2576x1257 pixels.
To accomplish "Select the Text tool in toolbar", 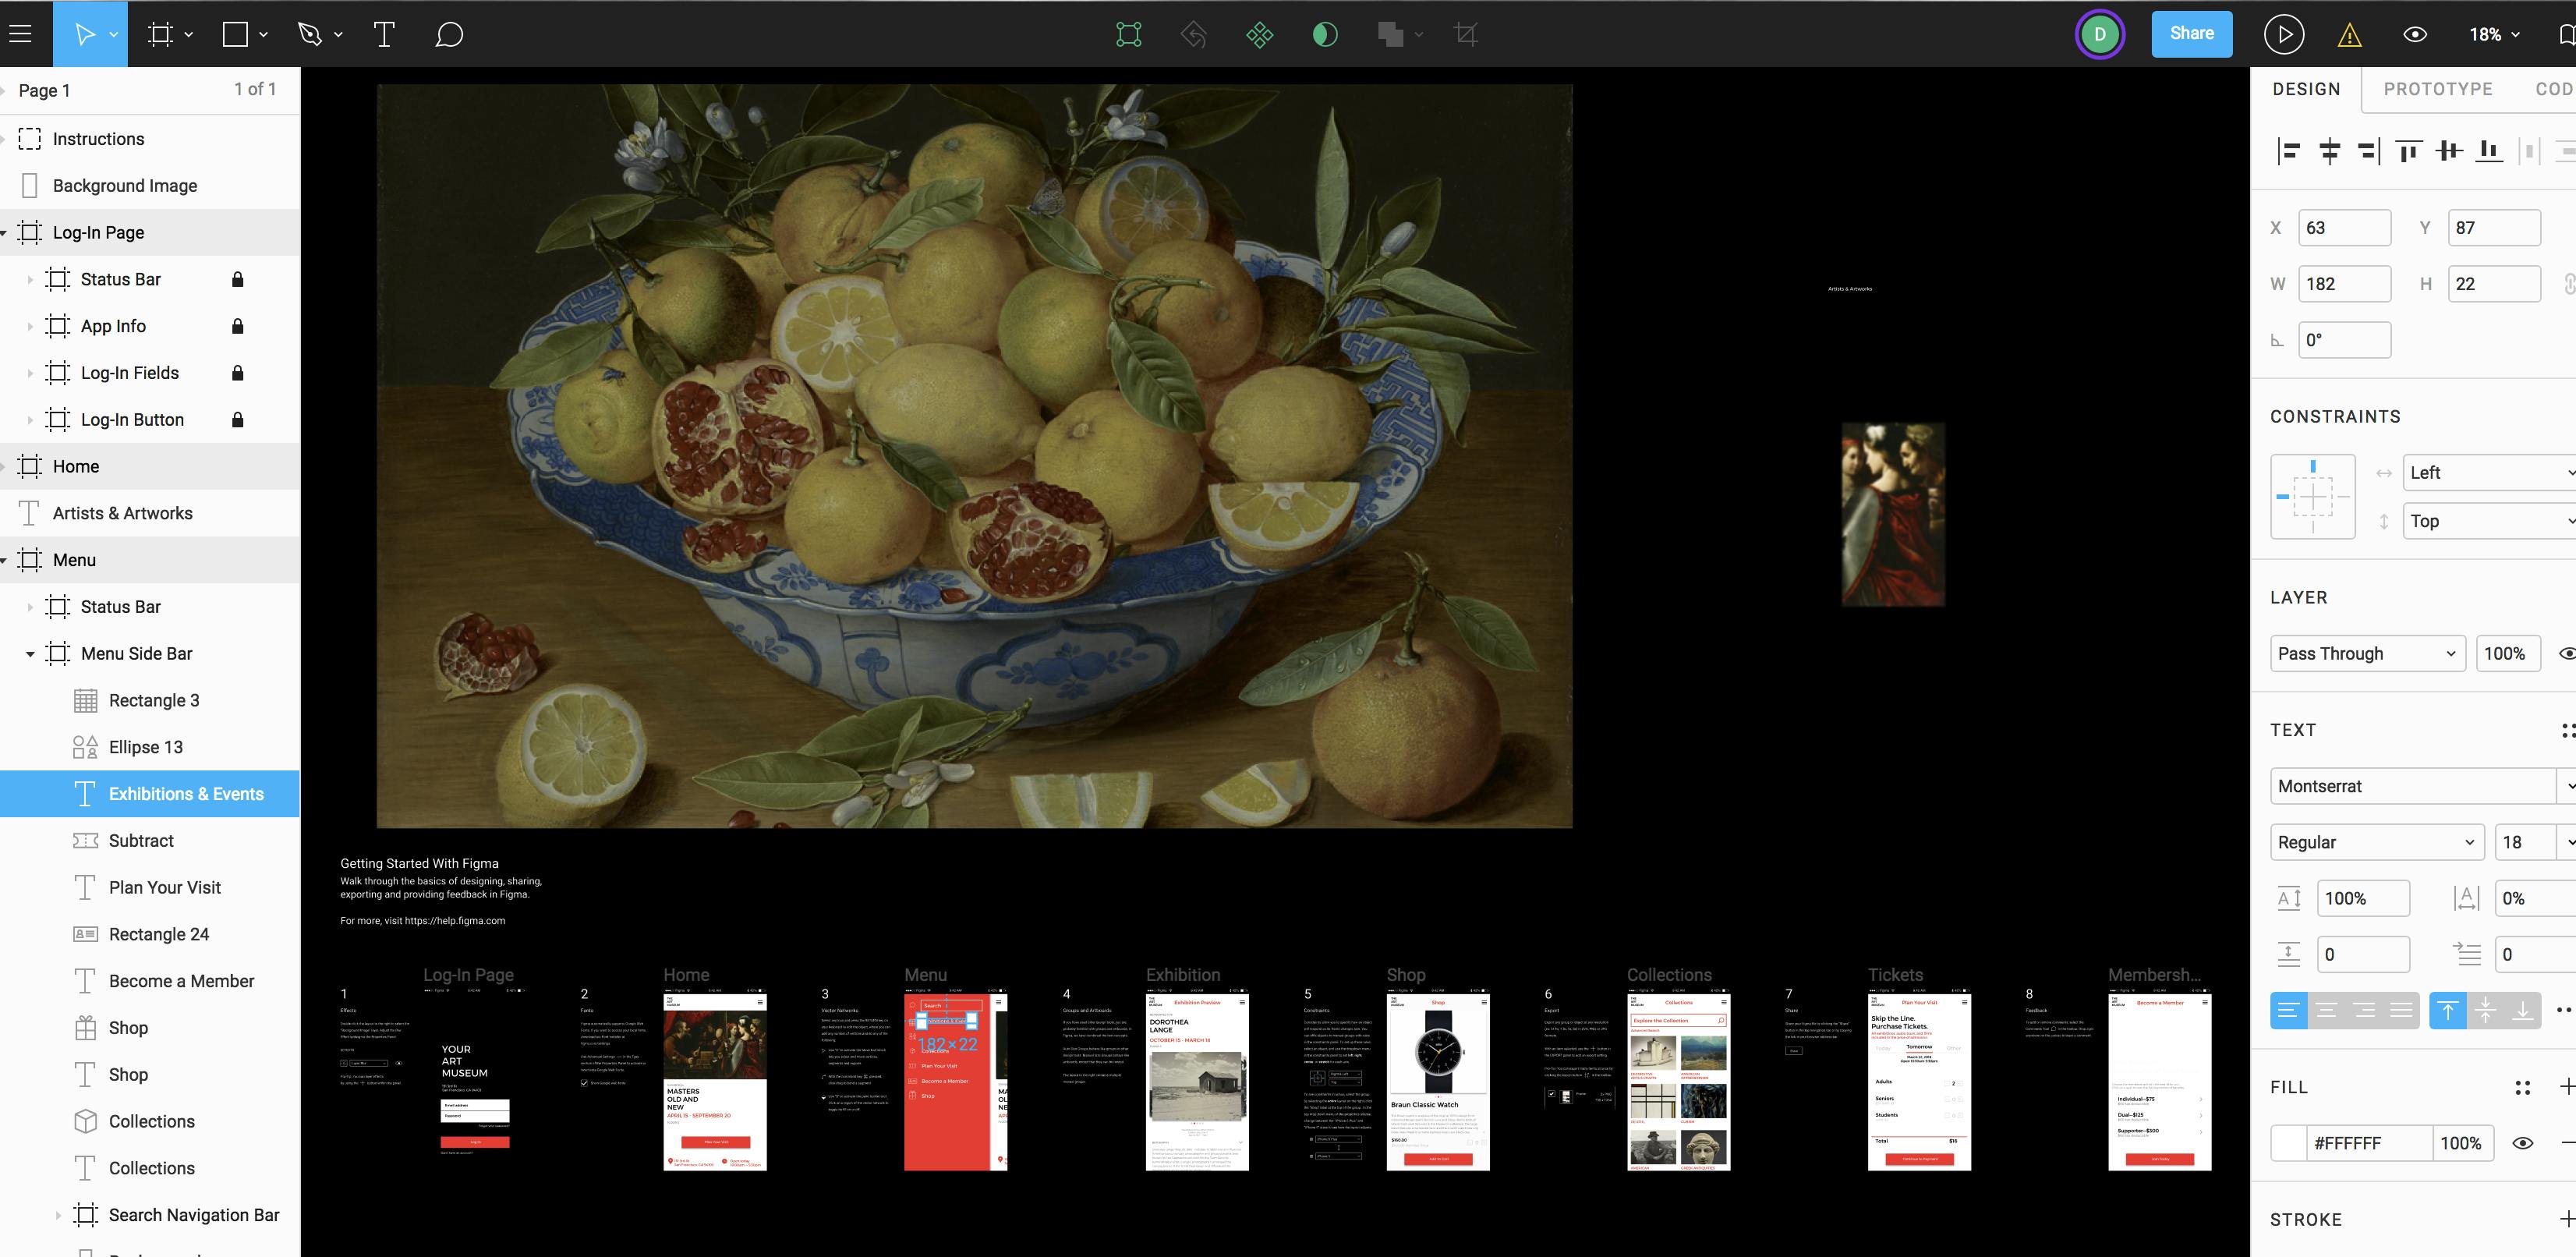I will tap(384, 34).
